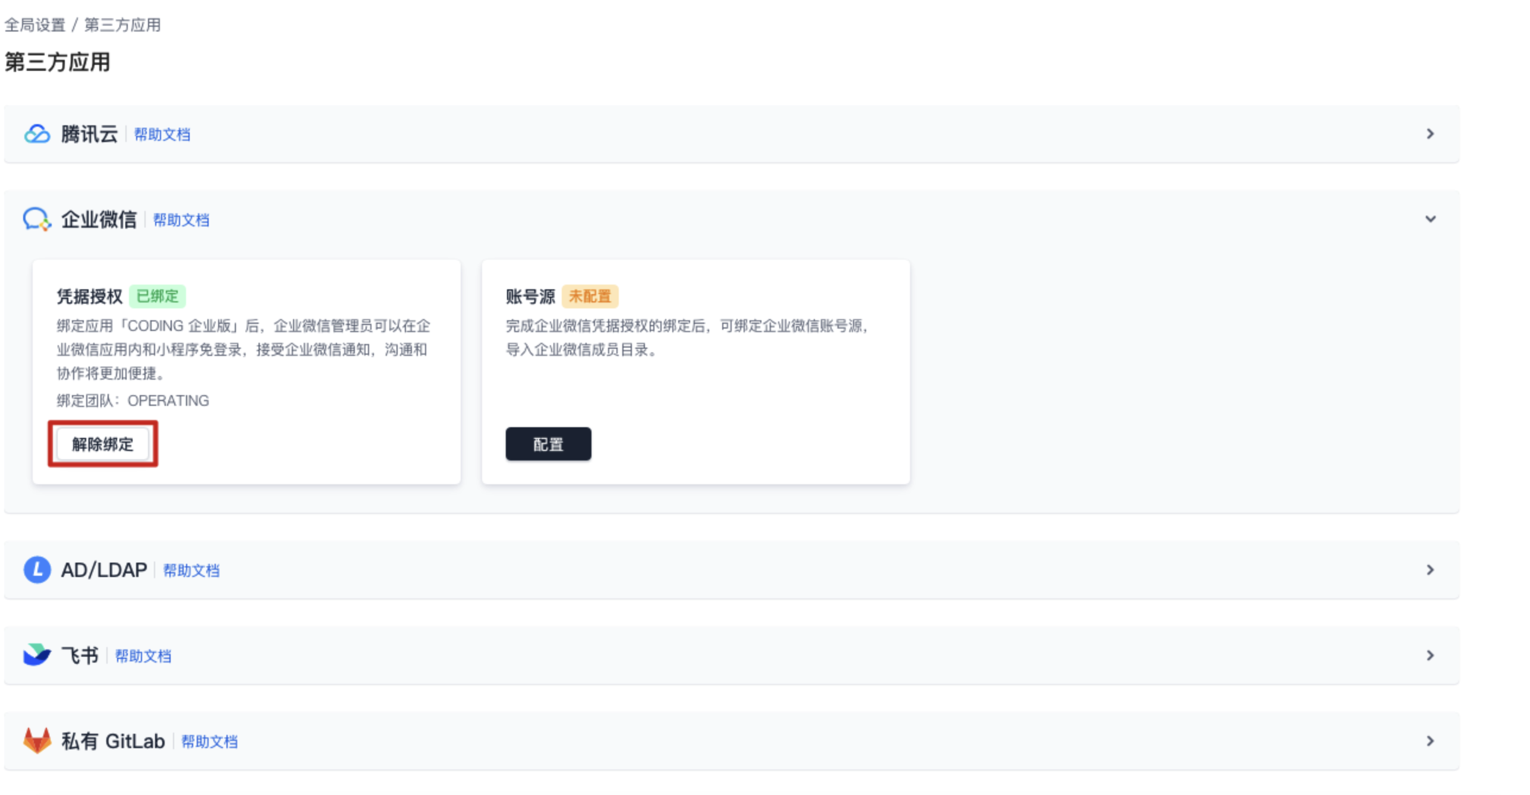Go to 全局设置 in the breadcrumb
Screen dimensions: 1530x795
(x=34, y=25)
